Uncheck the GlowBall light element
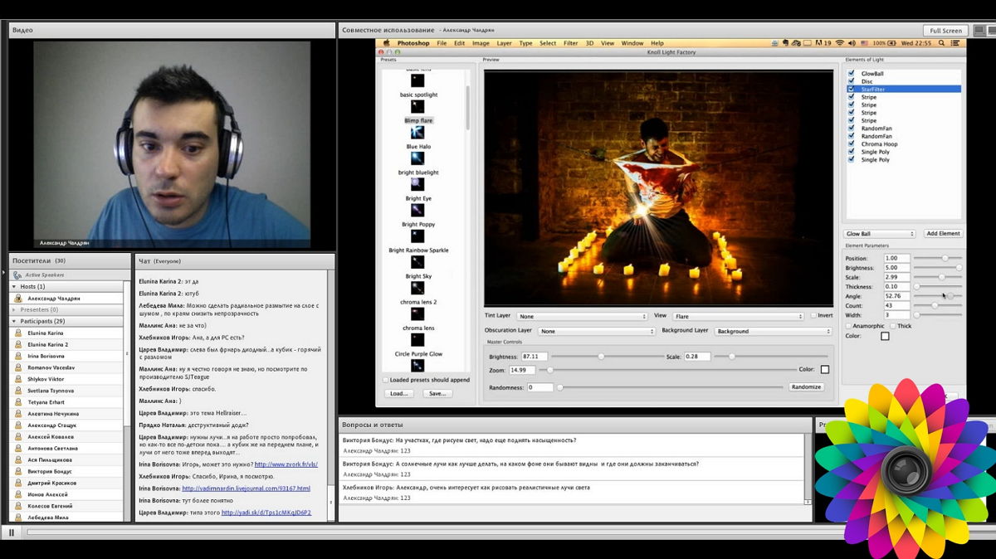The height and width of the screenshot is (559, 996). click(x=852, y=74)
